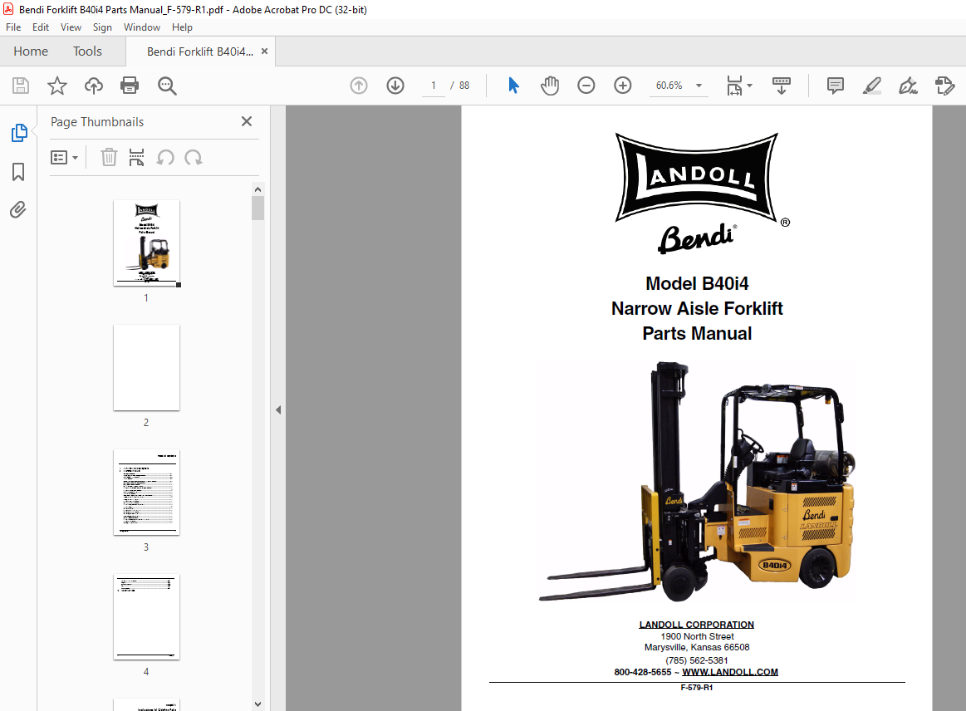Image resolution: width=966 pixels, height=711 pixels.
Task: Show Page Thumbnails panel icon
Action: point(19,132)
